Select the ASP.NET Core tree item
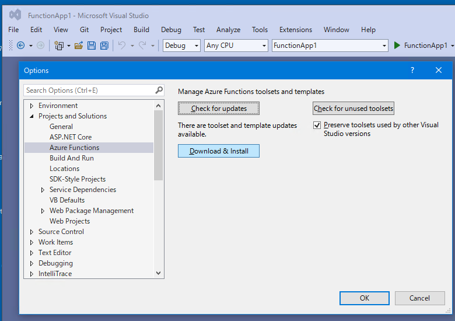This screenshot has width=455, height=321. [71, 137]
